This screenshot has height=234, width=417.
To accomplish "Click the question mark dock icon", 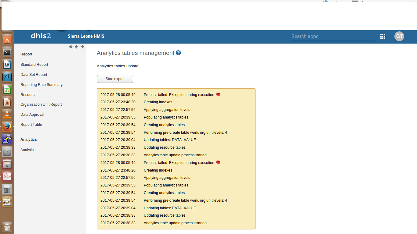I will tap(7, 151).
